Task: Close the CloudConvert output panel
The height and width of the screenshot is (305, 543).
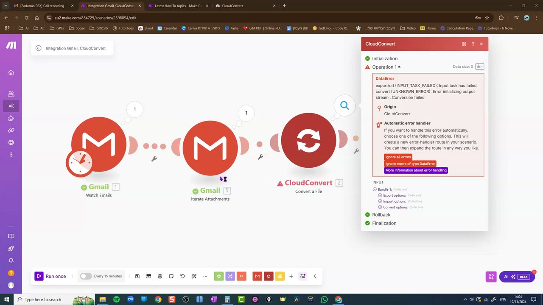Action: (x=481, y=44)
